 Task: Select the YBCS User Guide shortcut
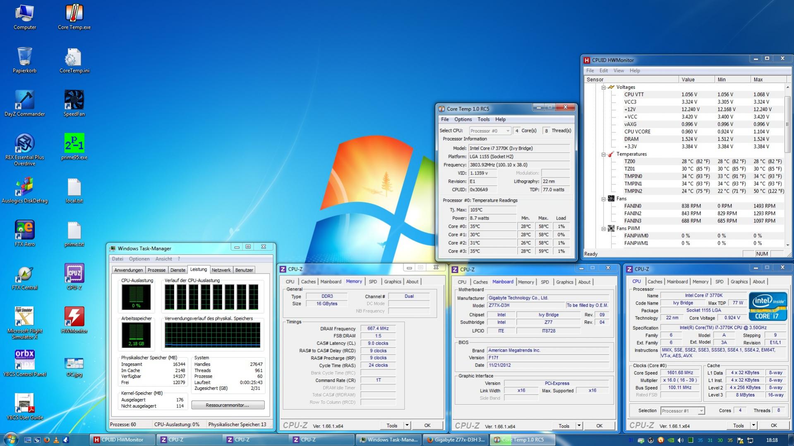[x=25, y=408]
